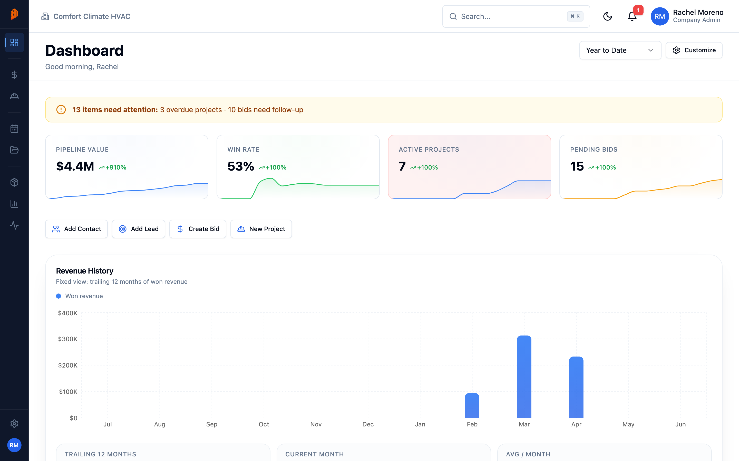
Task: Open the Pipeline Value card
Action: point(127,167)
